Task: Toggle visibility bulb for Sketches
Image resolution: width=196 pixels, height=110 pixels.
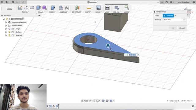Action: (9, 35)
